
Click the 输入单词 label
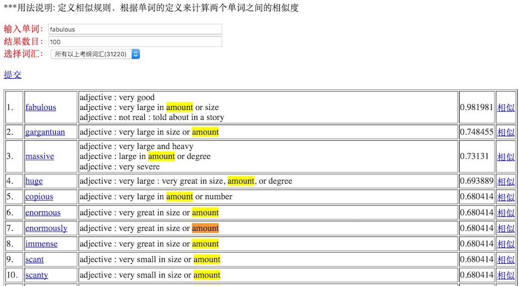[24, 29]
